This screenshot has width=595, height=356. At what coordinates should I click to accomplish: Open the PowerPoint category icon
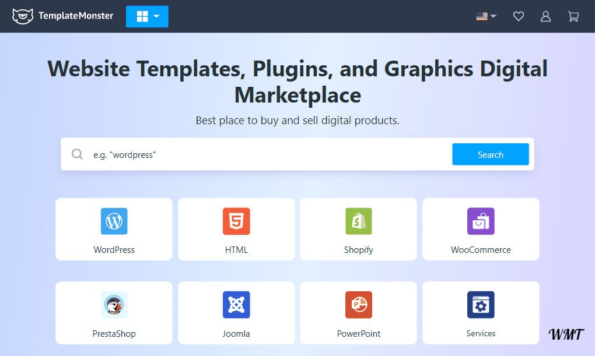(x=359, y=305)
